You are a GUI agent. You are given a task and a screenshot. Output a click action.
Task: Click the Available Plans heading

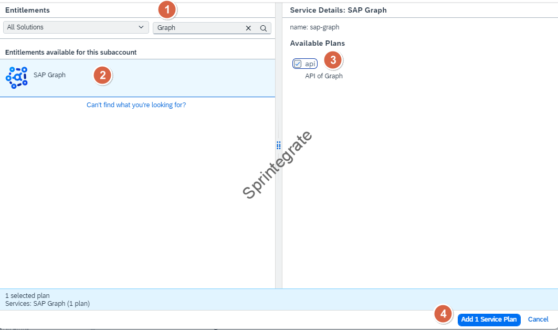[x=318, y=44]
